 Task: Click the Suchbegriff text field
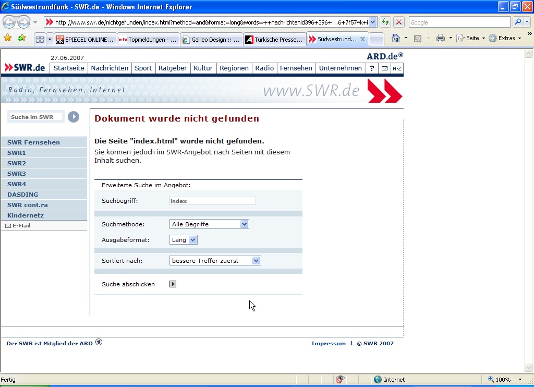212,201
